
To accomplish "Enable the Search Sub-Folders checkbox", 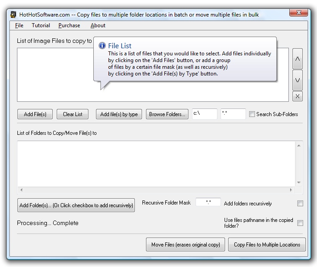I will click(252, 114).
